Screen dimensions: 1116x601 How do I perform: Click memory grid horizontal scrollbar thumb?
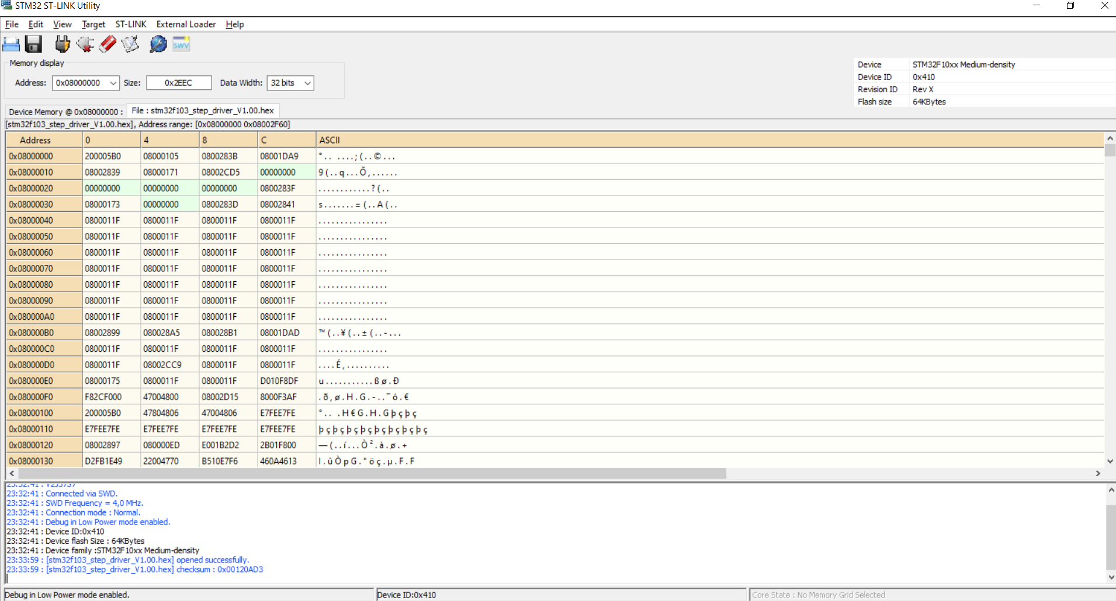(x=372, y=474)
